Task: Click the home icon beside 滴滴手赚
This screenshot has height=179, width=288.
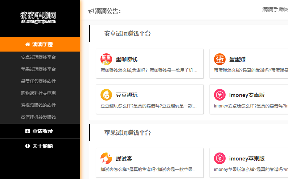Action: click(28, 44)
